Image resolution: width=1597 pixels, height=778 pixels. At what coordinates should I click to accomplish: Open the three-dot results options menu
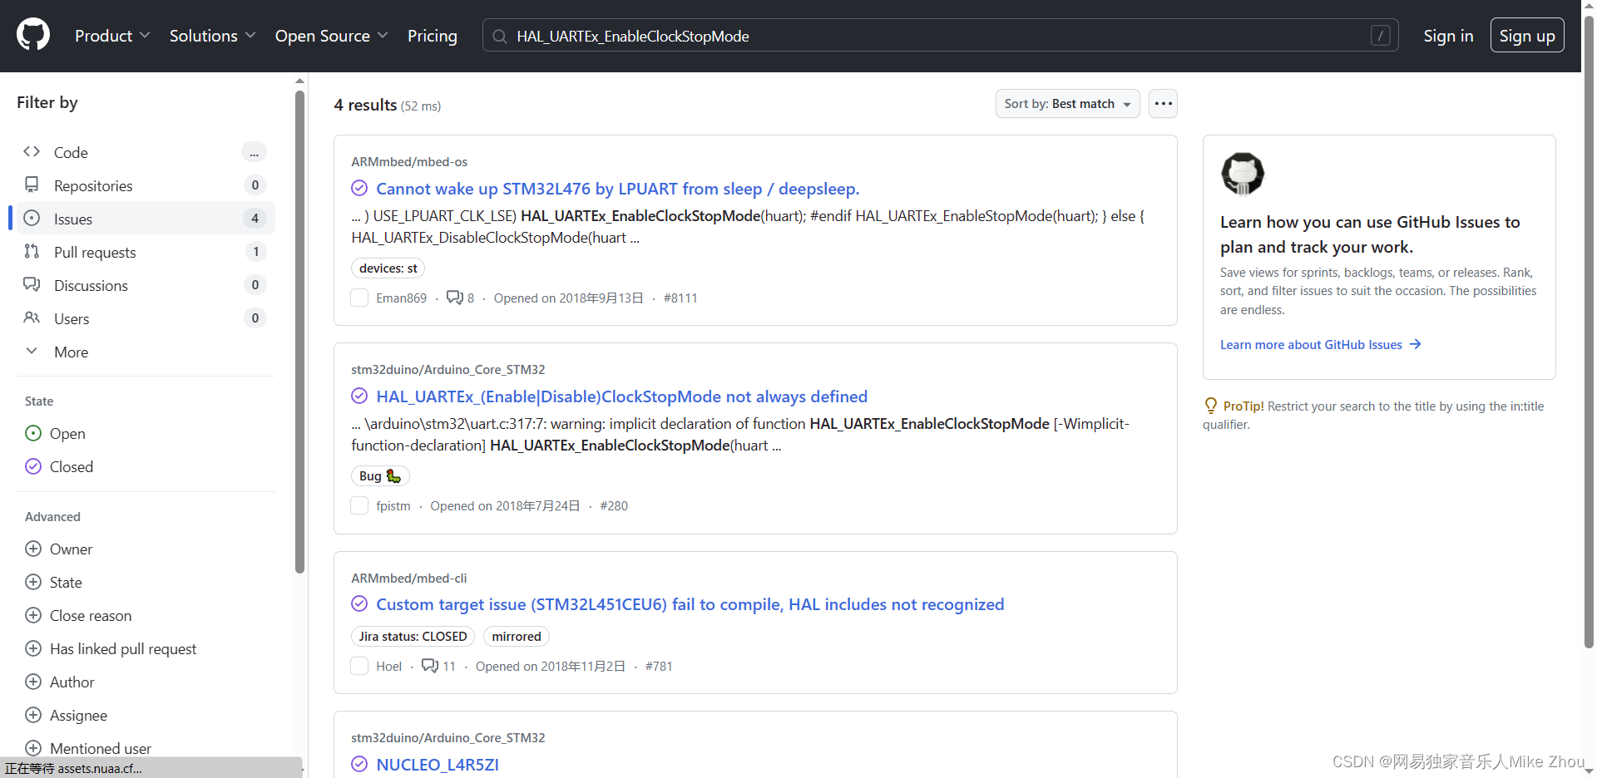[x=1163, y=104]
